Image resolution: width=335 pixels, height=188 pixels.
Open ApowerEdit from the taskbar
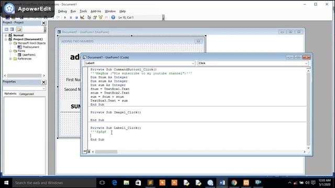[210, 183]
